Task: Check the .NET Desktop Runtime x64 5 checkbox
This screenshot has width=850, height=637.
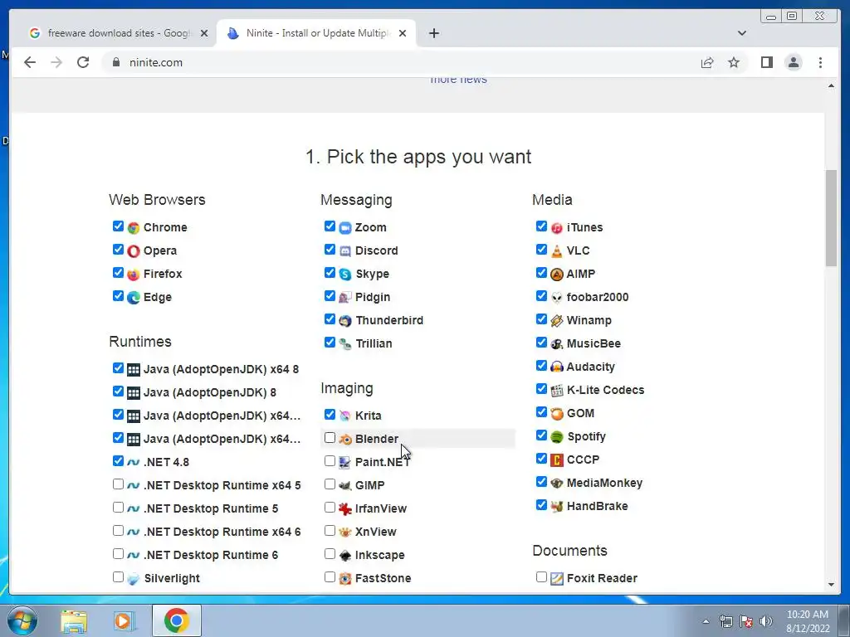Action: click(118, 484)
